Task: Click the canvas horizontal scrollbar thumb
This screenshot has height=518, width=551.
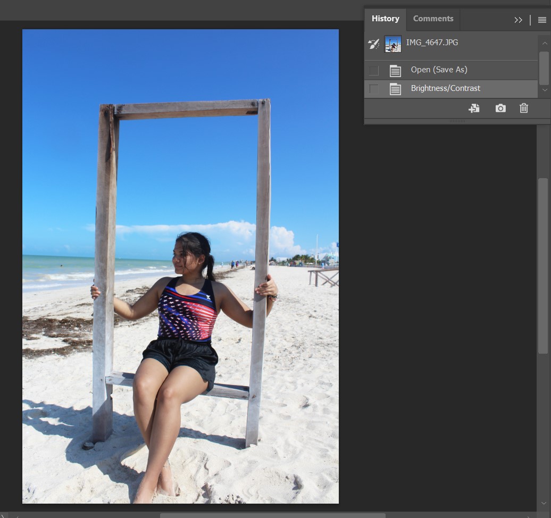Action: pyautogui.click(x=272, y=515)
